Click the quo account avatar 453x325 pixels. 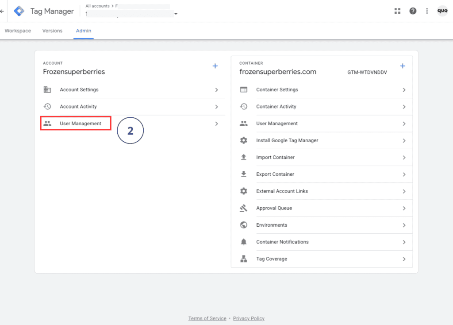click(x=442, y=11)
